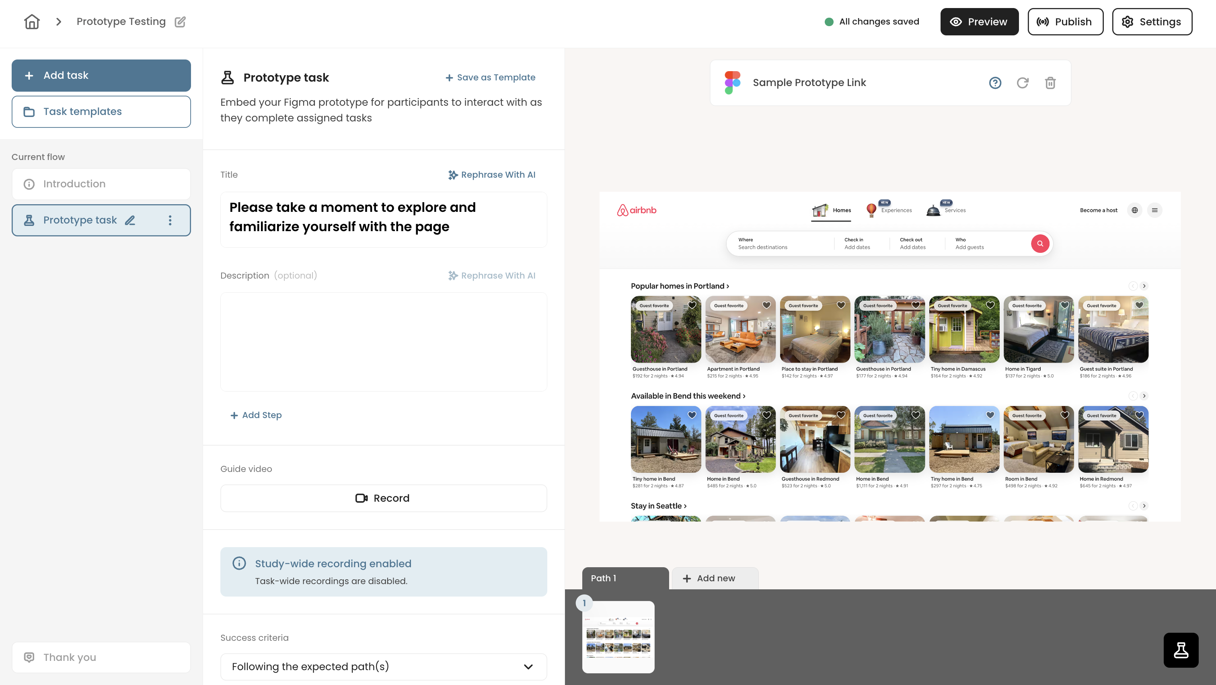Reload the Sample Prototype Link

(1023, 83)
